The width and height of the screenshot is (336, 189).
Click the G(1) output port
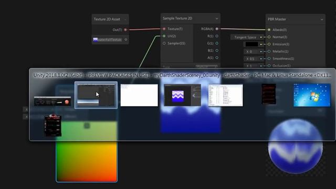pos(217,43)
